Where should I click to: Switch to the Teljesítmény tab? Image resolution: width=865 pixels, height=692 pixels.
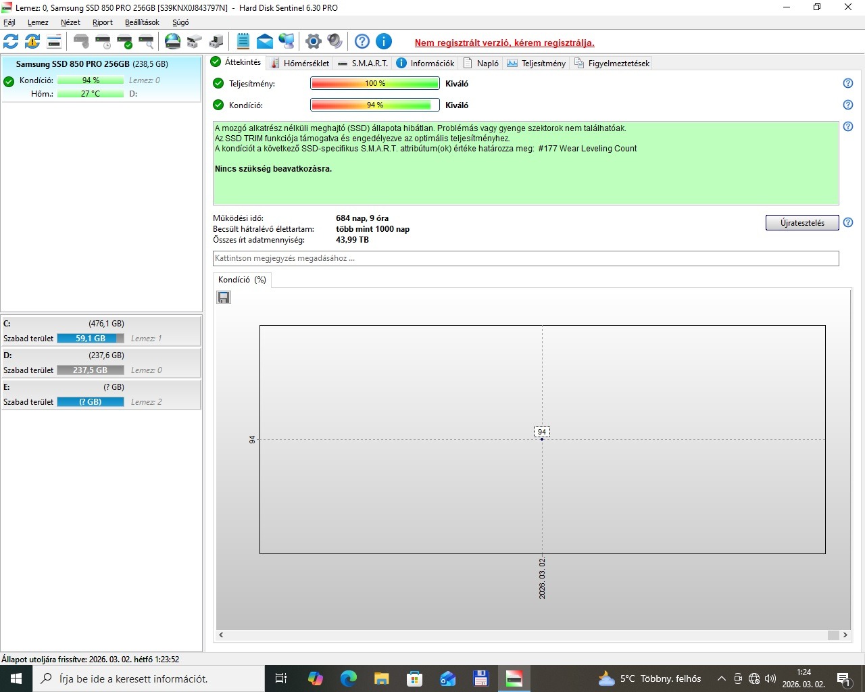coord(536,63)
